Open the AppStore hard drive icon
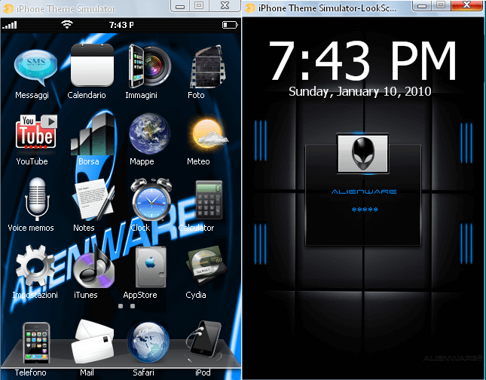This screenshot has width=486, height=380. [x=151, y=267]
